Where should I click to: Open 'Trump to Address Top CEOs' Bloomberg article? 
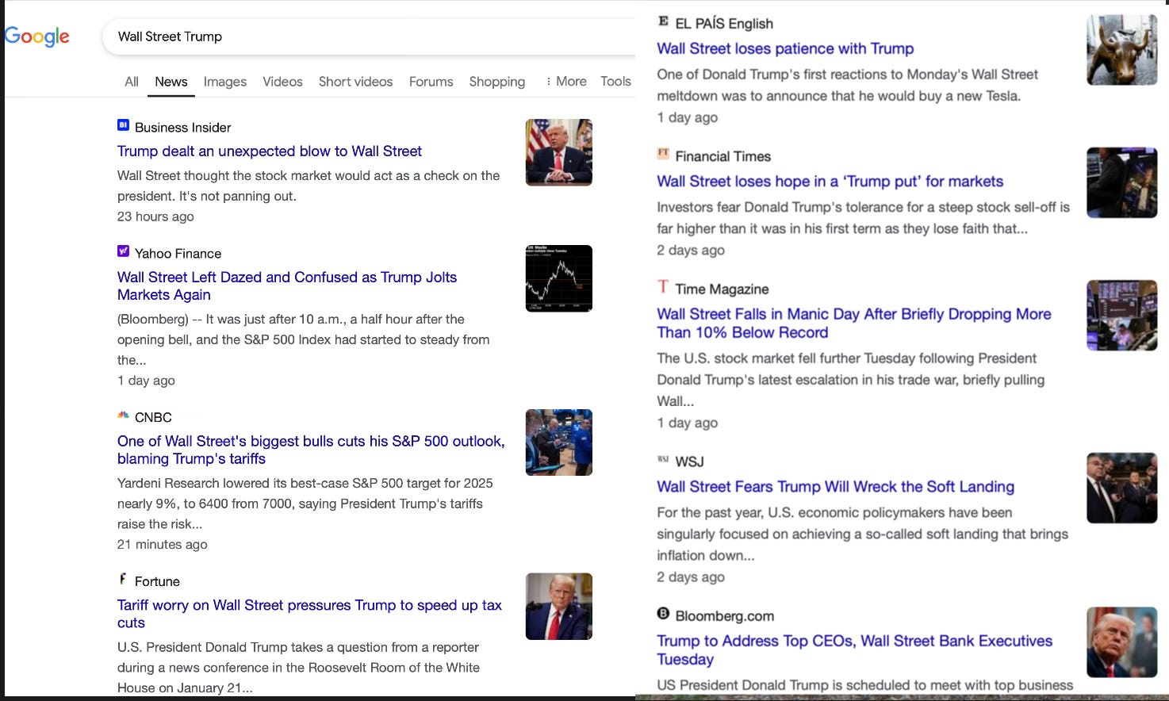click(x=854, y=649)
